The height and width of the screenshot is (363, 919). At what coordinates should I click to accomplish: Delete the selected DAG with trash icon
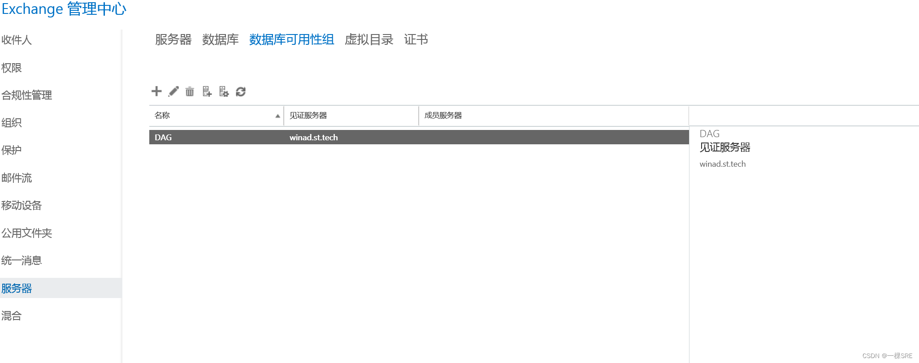(190, 91)
